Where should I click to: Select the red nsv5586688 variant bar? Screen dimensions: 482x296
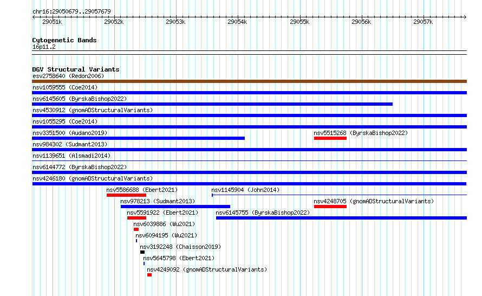[x=126, y=195]
